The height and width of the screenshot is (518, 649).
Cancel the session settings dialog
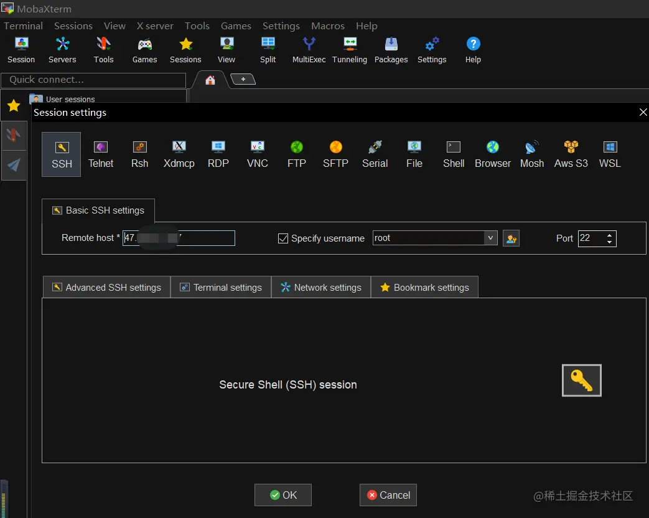coord(388,495)
